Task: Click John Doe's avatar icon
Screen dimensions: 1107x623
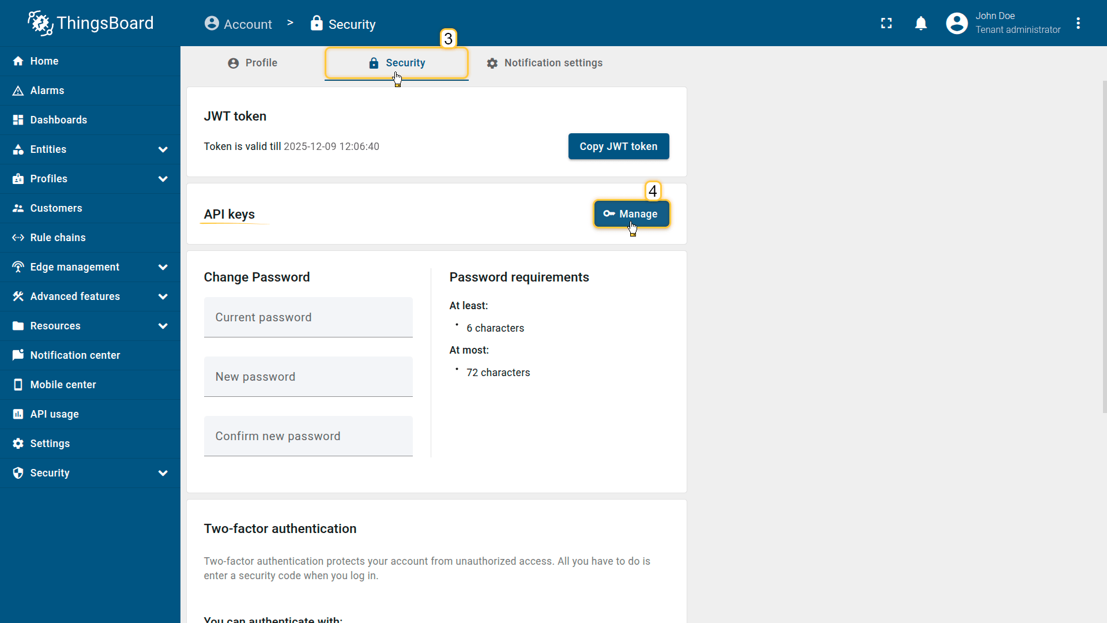Action: (957, 23)
